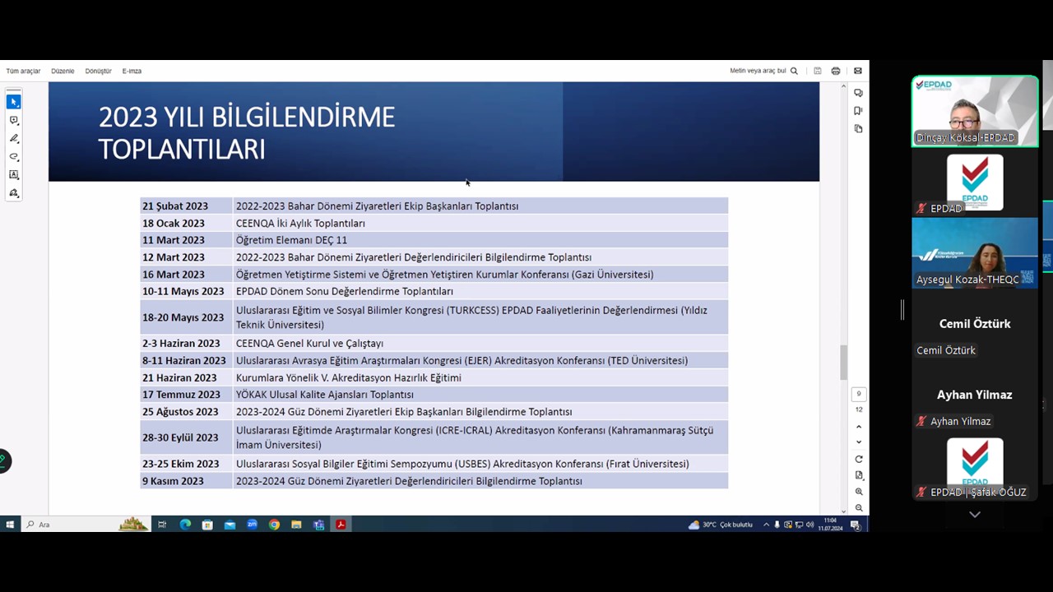The width and height of the screenshot is (1053, 592).
Task: Pick the highlighter pen tool
Action: tap(14, 138)
